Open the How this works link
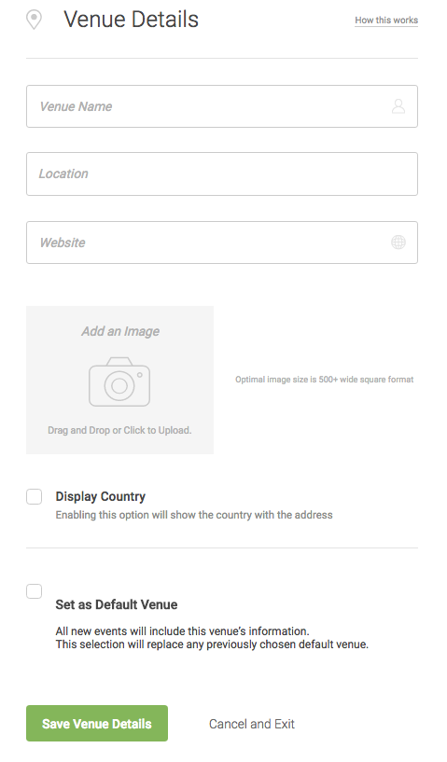Image resolution: width=447 pixels, height=762 pixels. coord(386,21)
